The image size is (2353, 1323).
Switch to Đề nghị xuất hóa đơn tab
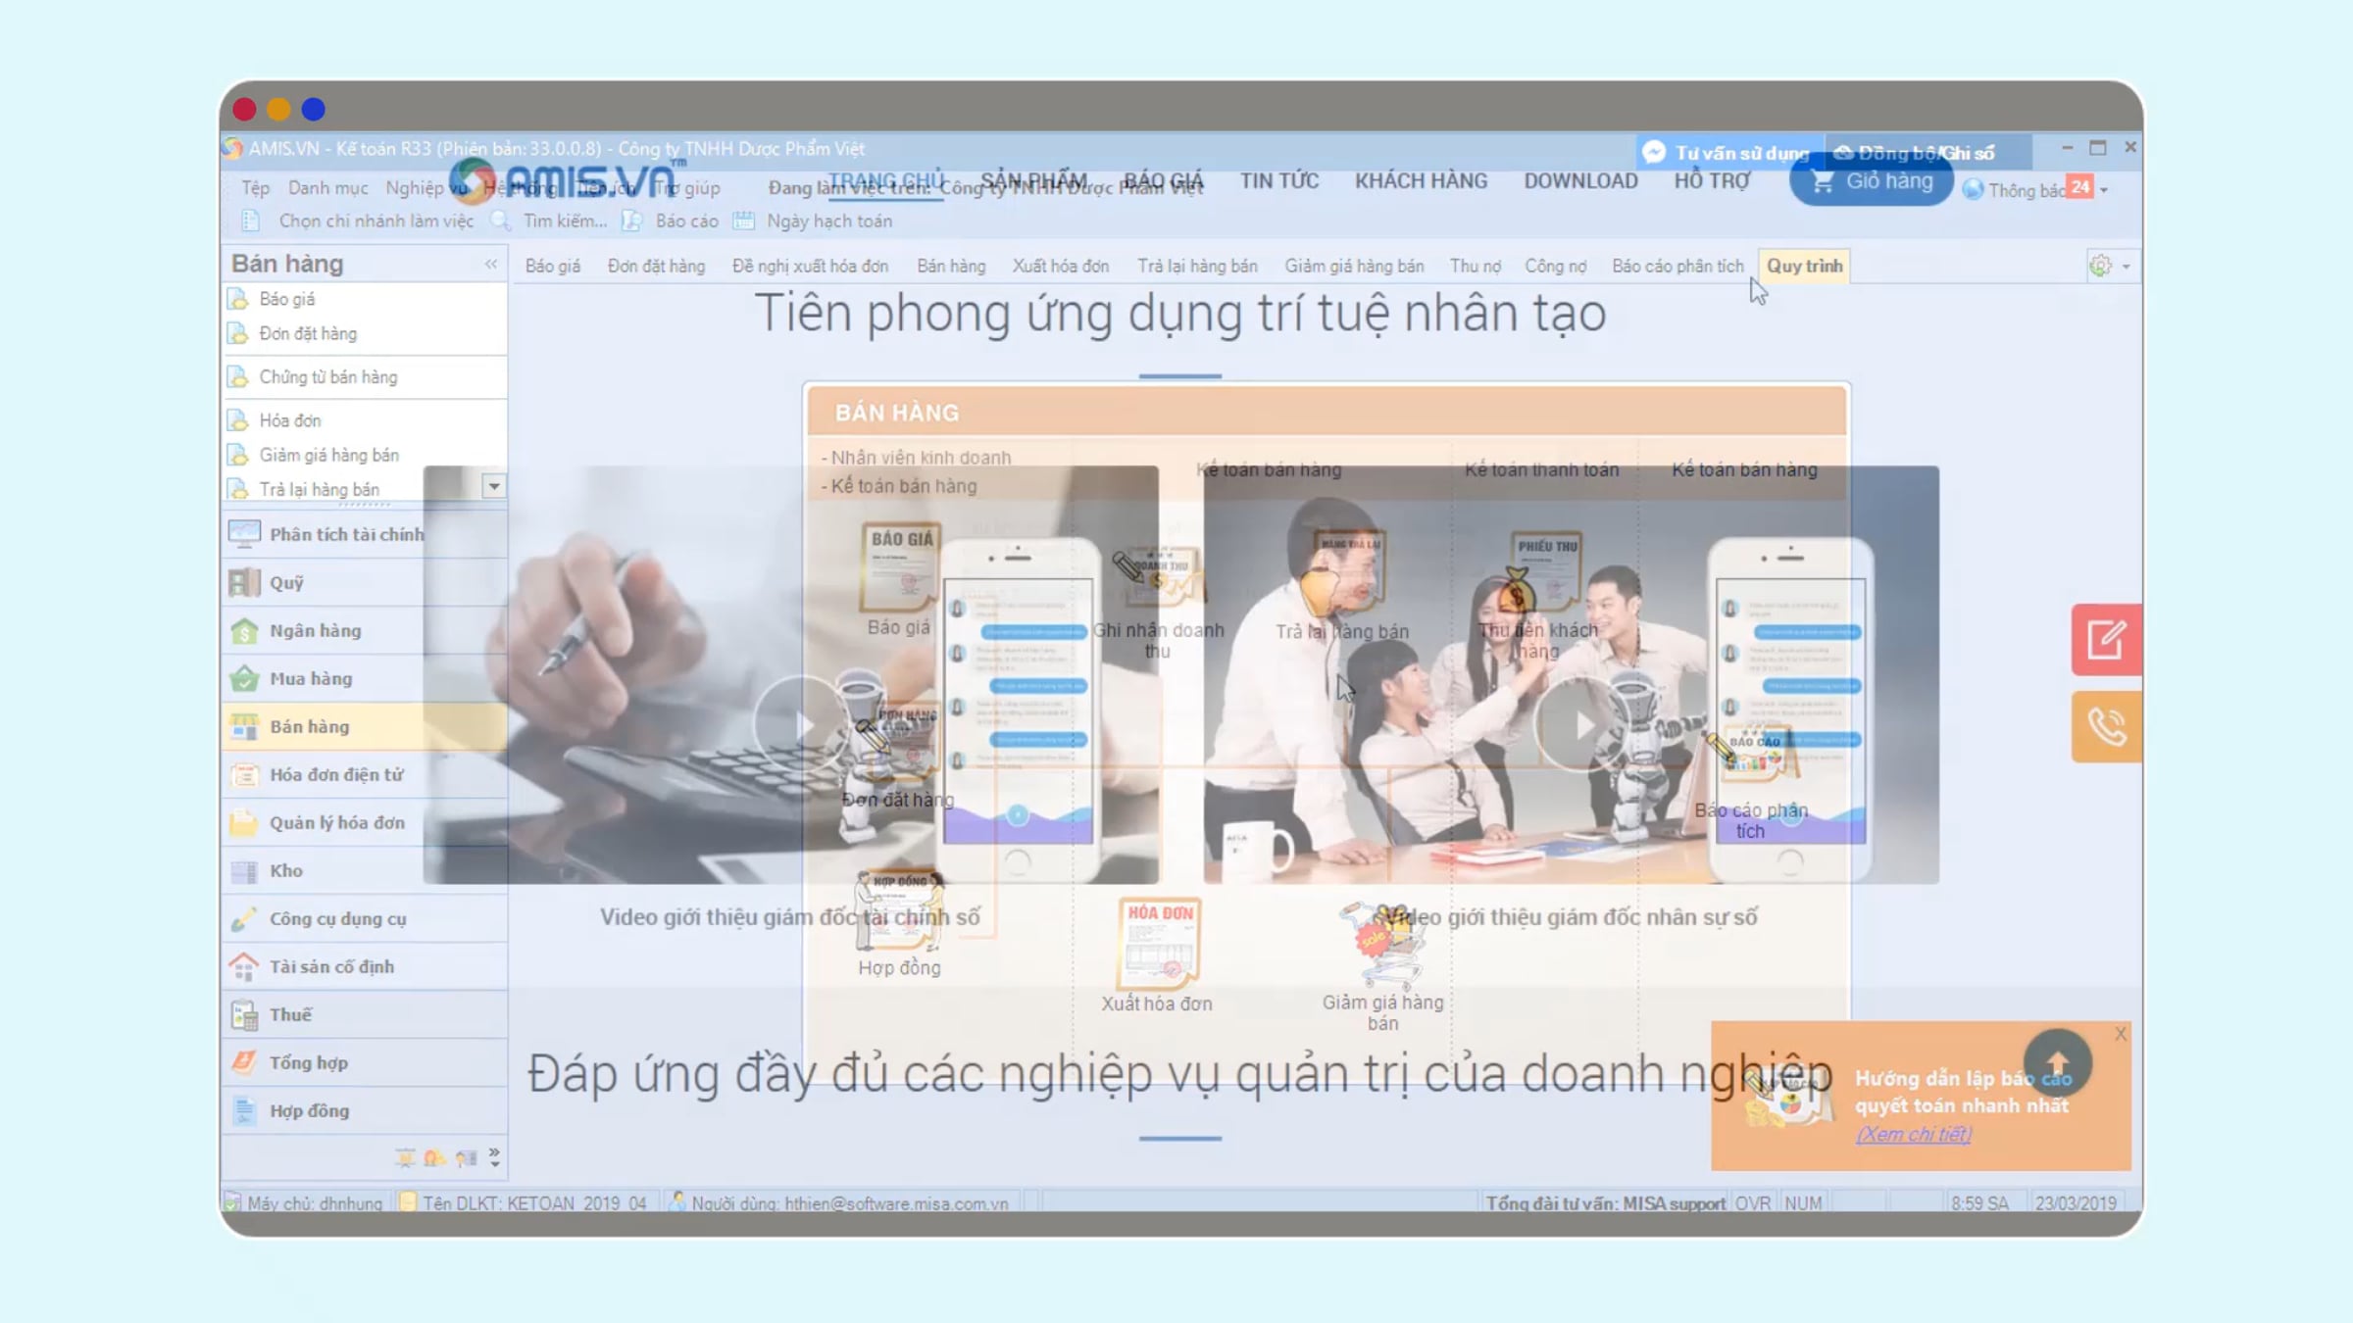[x=810, y=267]
